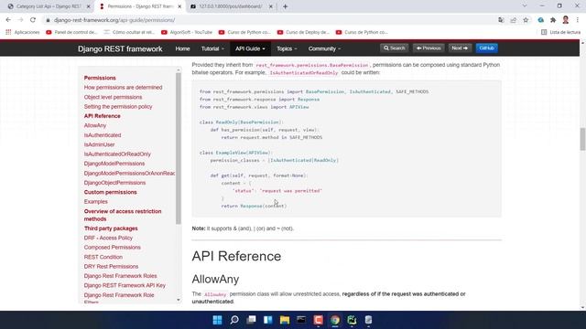Close the Category List Api tab

click(88, 6)
